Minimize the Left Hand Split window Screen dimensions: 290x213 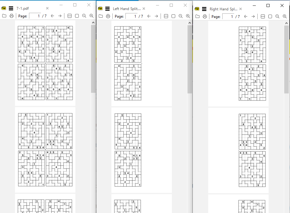(x=158, y=5)
